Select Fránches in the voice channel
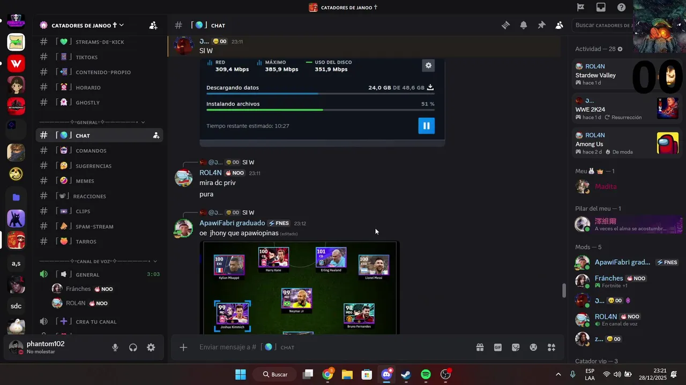Viewport: 686px width, 385px height. 106,289
